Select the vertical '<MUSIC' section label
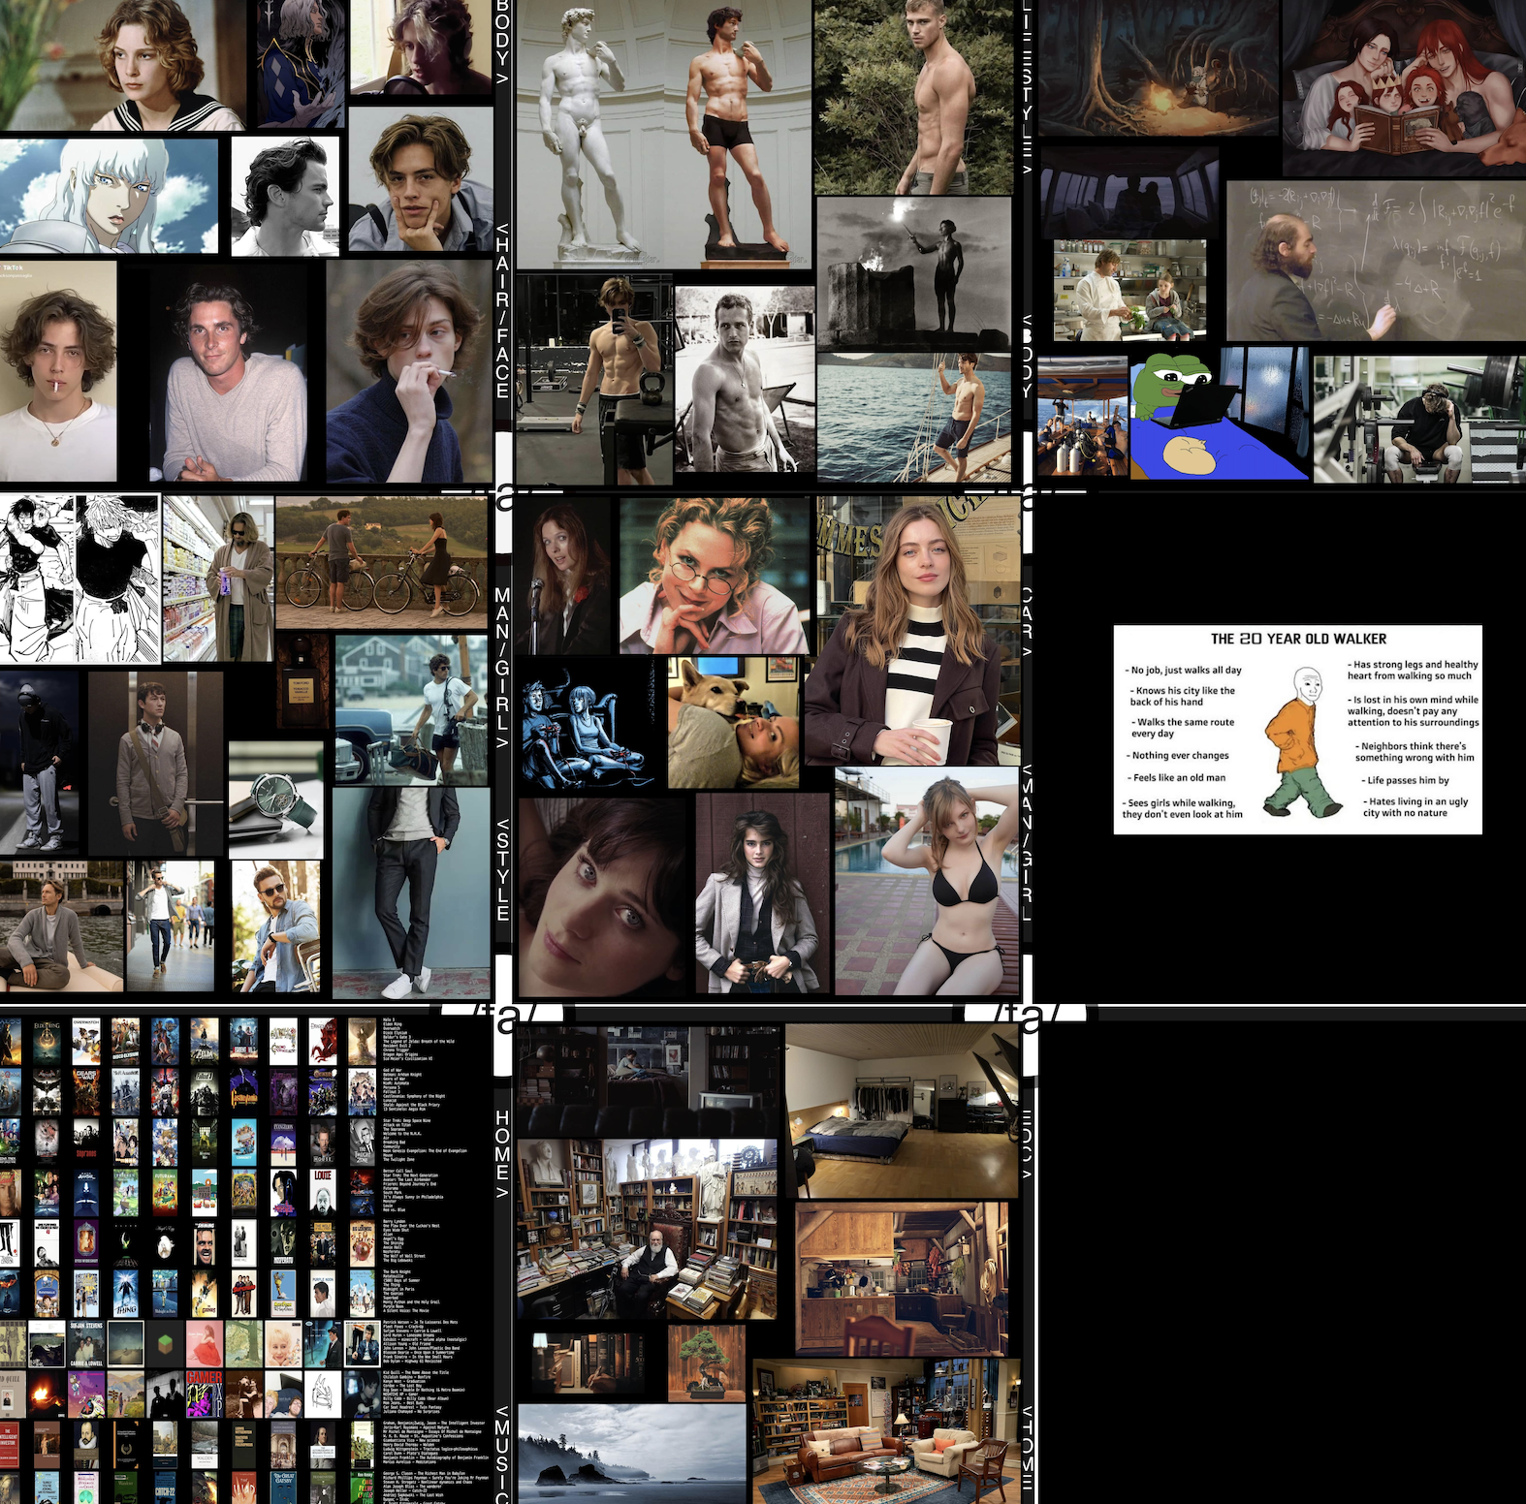The image size is (1526, 1504). (x=502, y=1454)
